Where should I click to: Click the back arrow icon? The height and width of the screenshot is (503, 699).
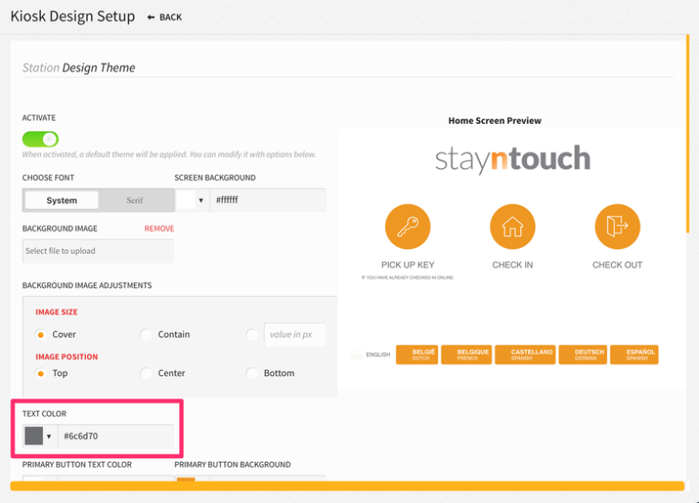[151, 17]
